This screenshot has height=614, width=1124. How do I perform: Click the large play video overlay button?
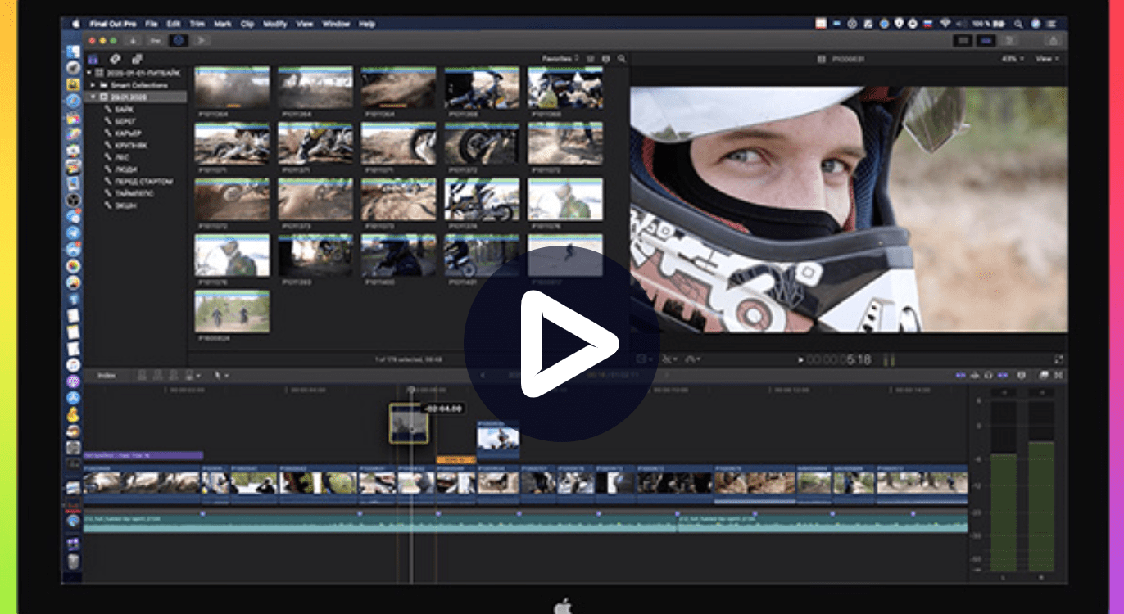(x=561, y=343)
